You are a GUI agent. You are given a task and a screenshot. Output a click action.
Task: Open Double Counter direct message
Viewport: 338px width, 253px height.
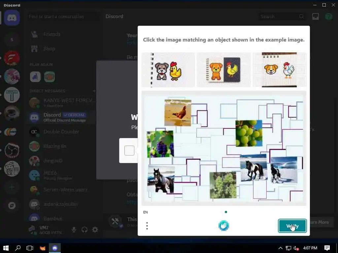click(x=62, y=132)
